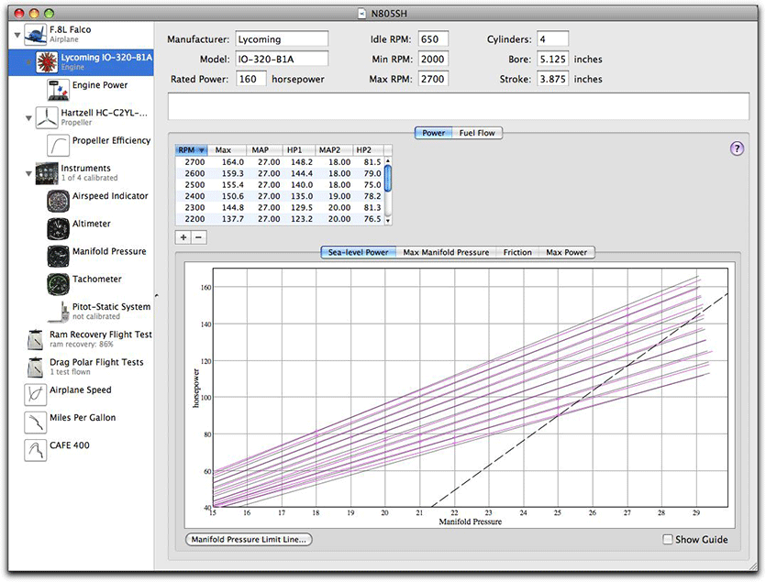
Task: Click the MAP column header
Action: click(264, 150)
